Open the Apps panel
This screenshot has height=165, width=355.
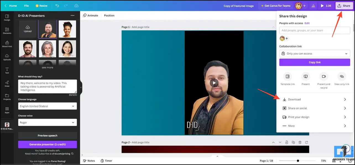pyautogui.click(x=7, y=110)
